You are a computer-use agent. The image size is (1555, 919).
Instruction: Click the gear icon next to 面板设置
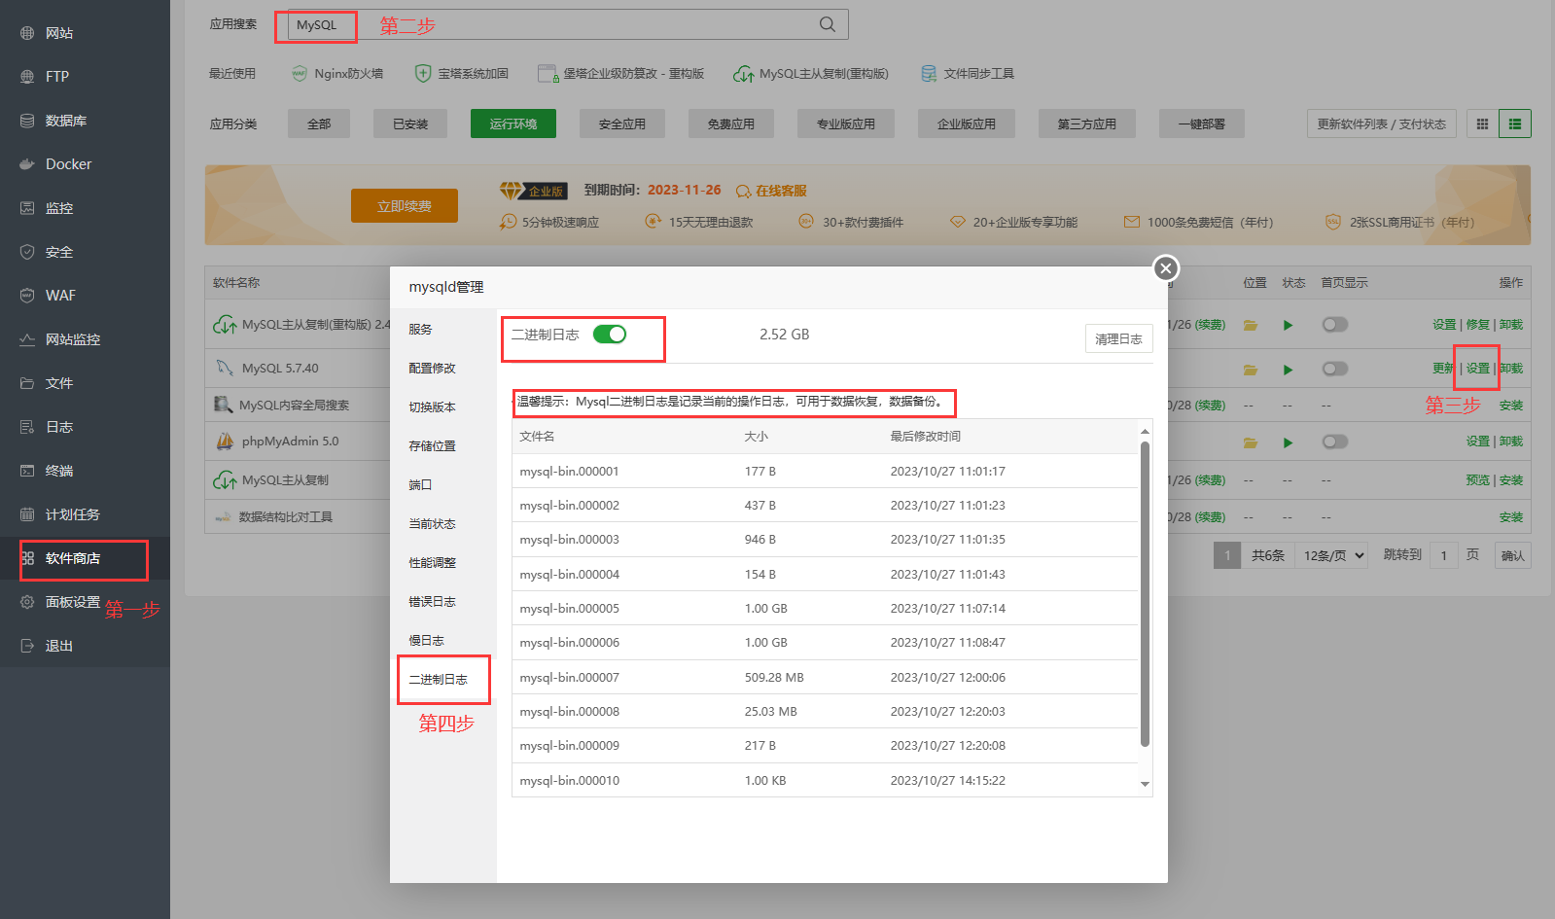coord(27,602)
